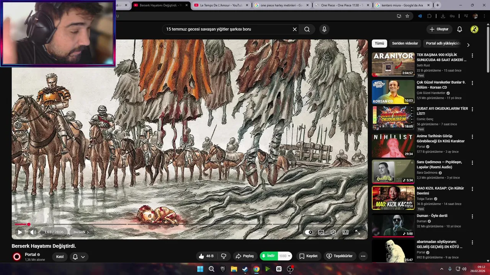The width and height of the screenshot is (490, 275).
Task: Open a new browser tab
Action: pyautogui.click(x=438, y=5)
